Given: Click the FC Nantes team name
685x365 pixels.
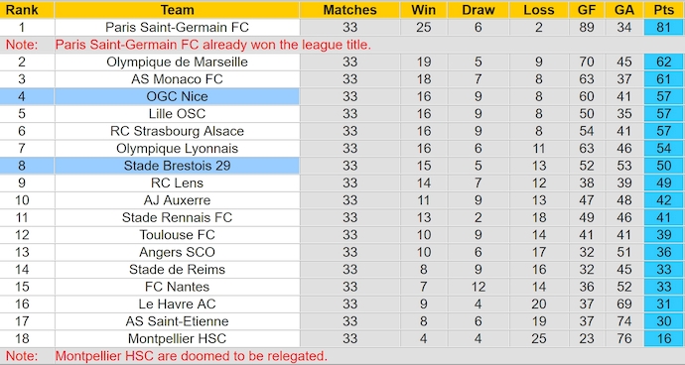Looking at the screenshot, I should (x=177, y=287).
